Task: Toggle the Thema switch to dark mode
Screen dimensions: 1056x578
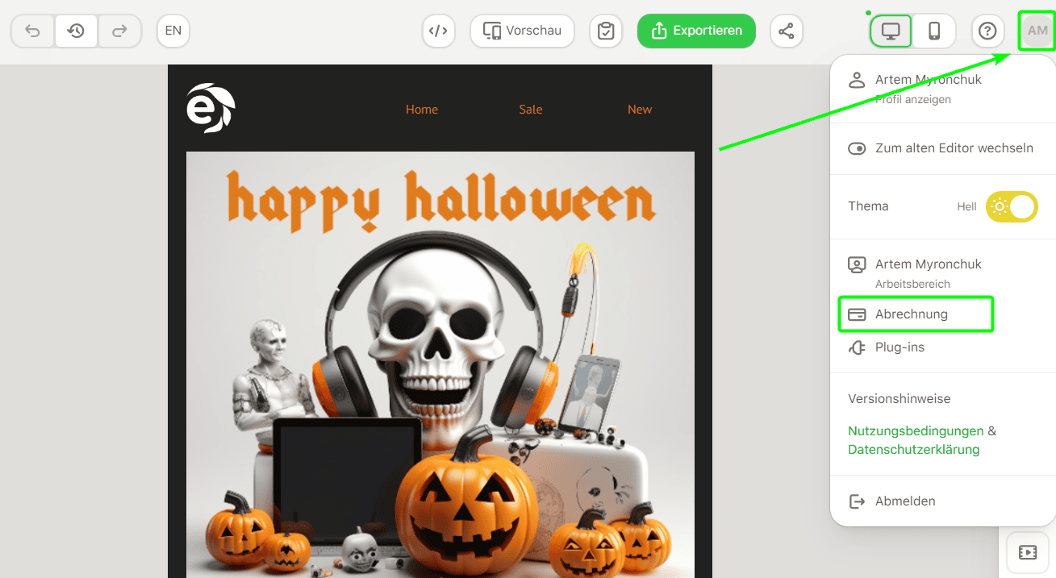Action: tap(1011, 206)
